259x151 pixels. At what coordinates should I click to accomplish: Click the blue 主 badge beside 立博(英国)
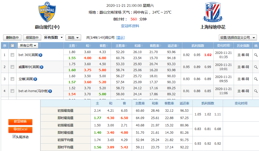point(35,79)
